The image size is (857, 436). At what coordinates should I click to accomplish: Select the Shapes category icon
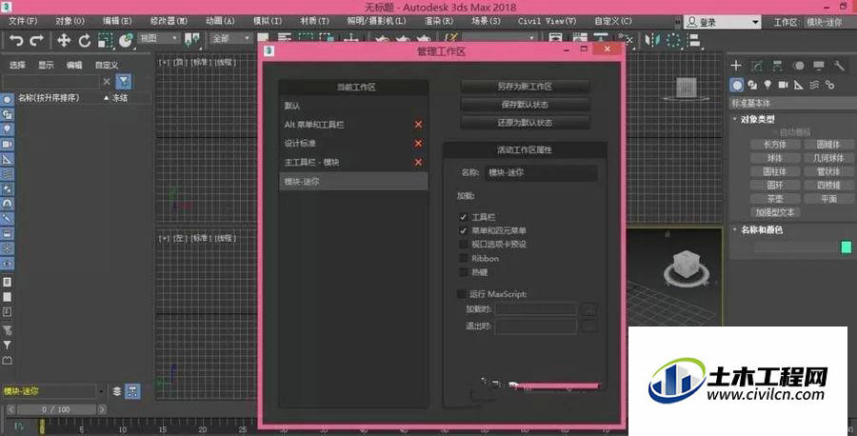click(752, 86)
